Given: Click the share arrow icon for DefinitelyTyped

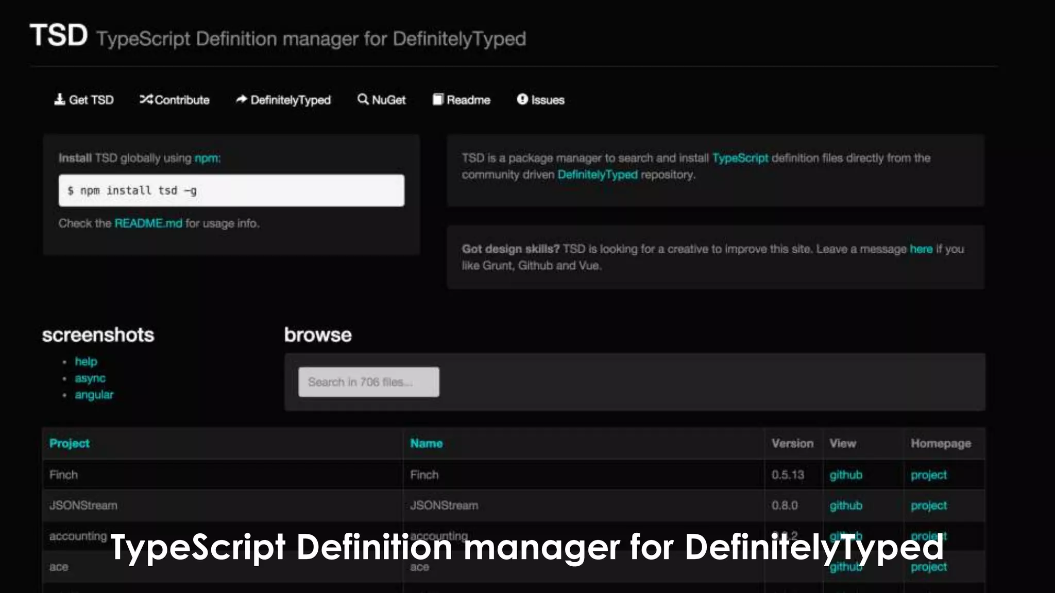Looking at the screenshot, I should (x=241, y=99).
